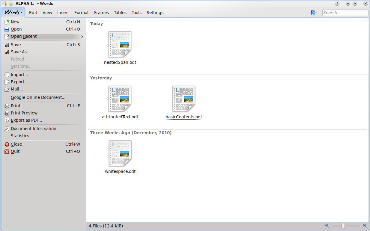
Task: Click the Mail envelope icon
Action: pos(7,89)
